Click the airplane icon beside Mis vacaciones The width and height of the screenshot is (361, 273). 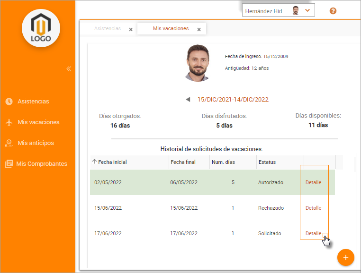pyautogui.click(x=9, y=122)
